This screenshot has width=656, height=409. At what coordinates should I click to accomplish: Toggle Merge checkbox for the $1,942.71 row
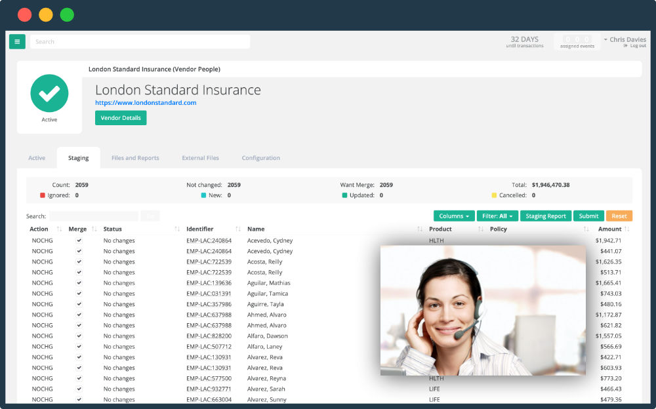[79, 241]
